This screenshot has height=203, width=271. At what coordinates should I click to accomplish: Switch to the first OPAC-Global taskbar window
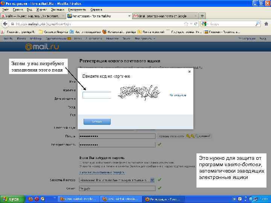(78, 199)
